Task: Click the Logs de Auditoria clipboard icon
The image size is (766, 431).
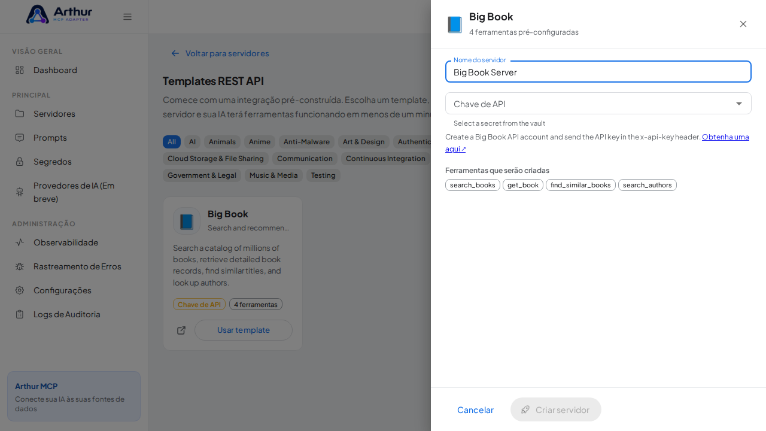Action: (20, 314)
